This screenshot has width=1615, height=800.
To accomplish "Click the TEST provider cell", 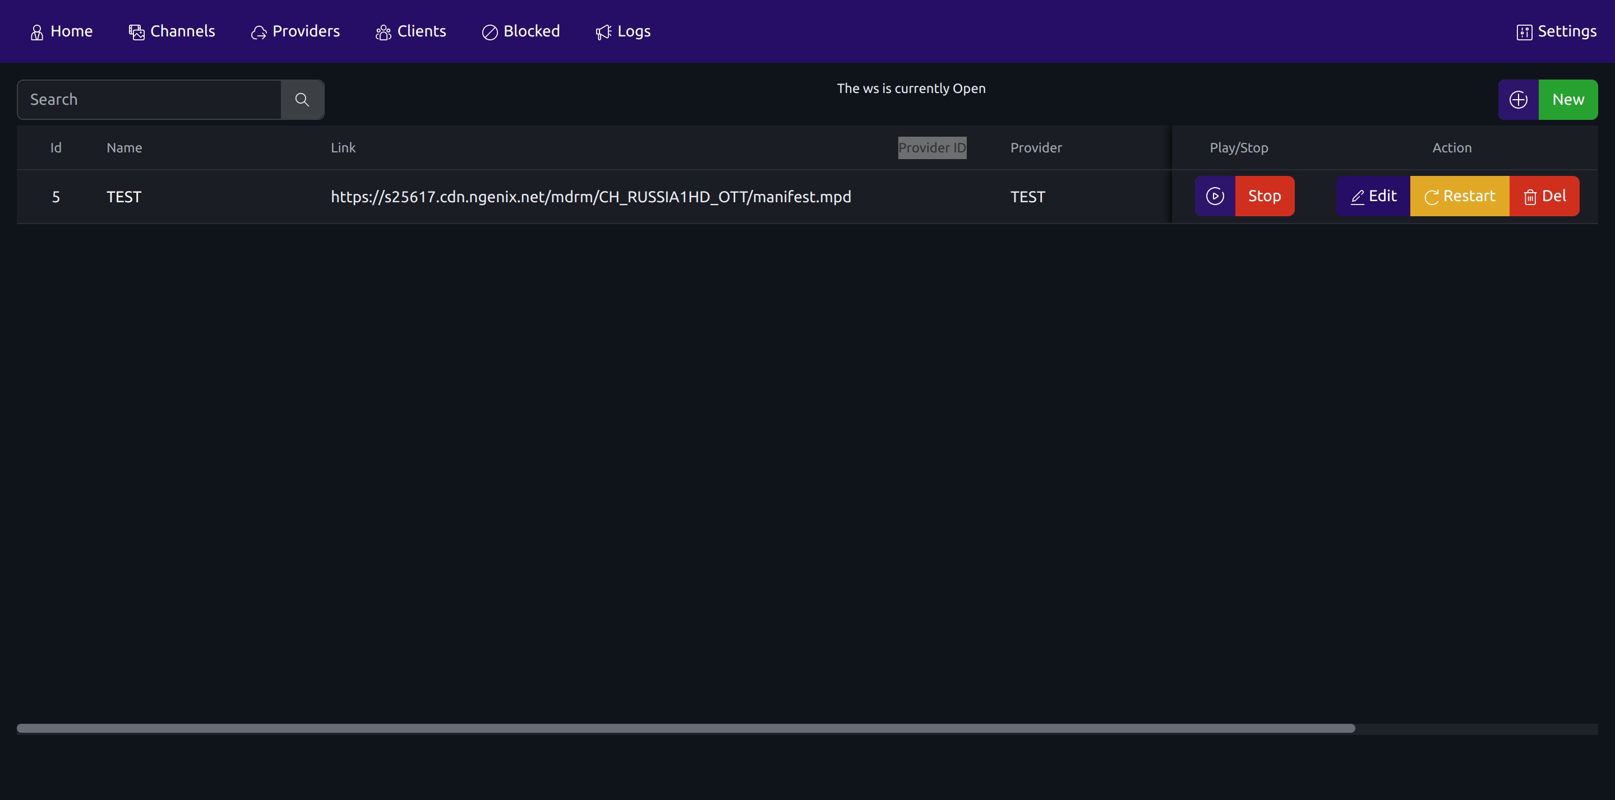I will (x=1028, y=197).
